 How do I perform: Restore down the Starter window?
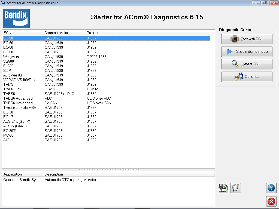pyautogui.click(x=265, y=3)
